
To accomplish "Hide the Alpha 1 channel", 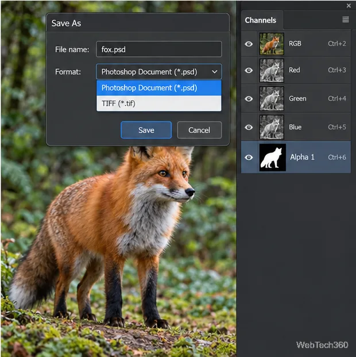I will pos(249,158).
